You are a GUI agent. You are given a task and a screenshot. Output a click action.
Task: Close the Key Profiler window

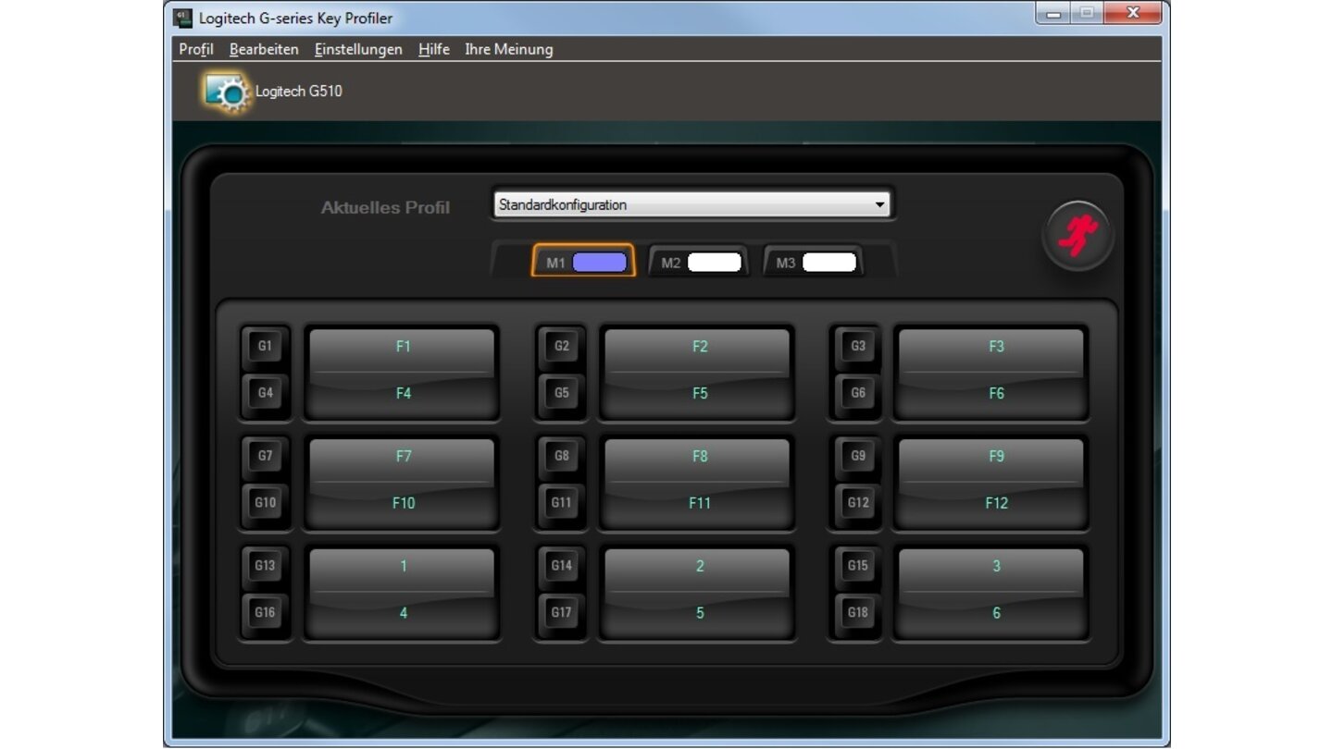click(1133, 14)
